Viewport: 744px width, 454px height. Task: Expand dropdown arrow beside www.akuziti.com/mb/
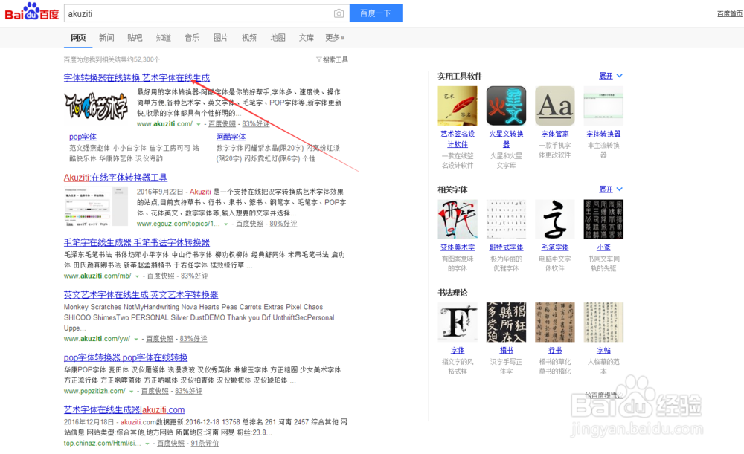[137, 276]
